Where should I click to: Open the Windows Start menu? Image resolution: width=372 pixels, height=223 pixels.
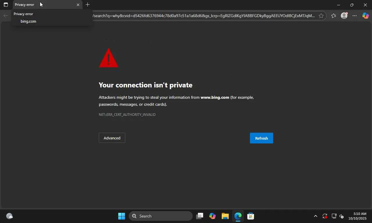(x=121, y=216)
